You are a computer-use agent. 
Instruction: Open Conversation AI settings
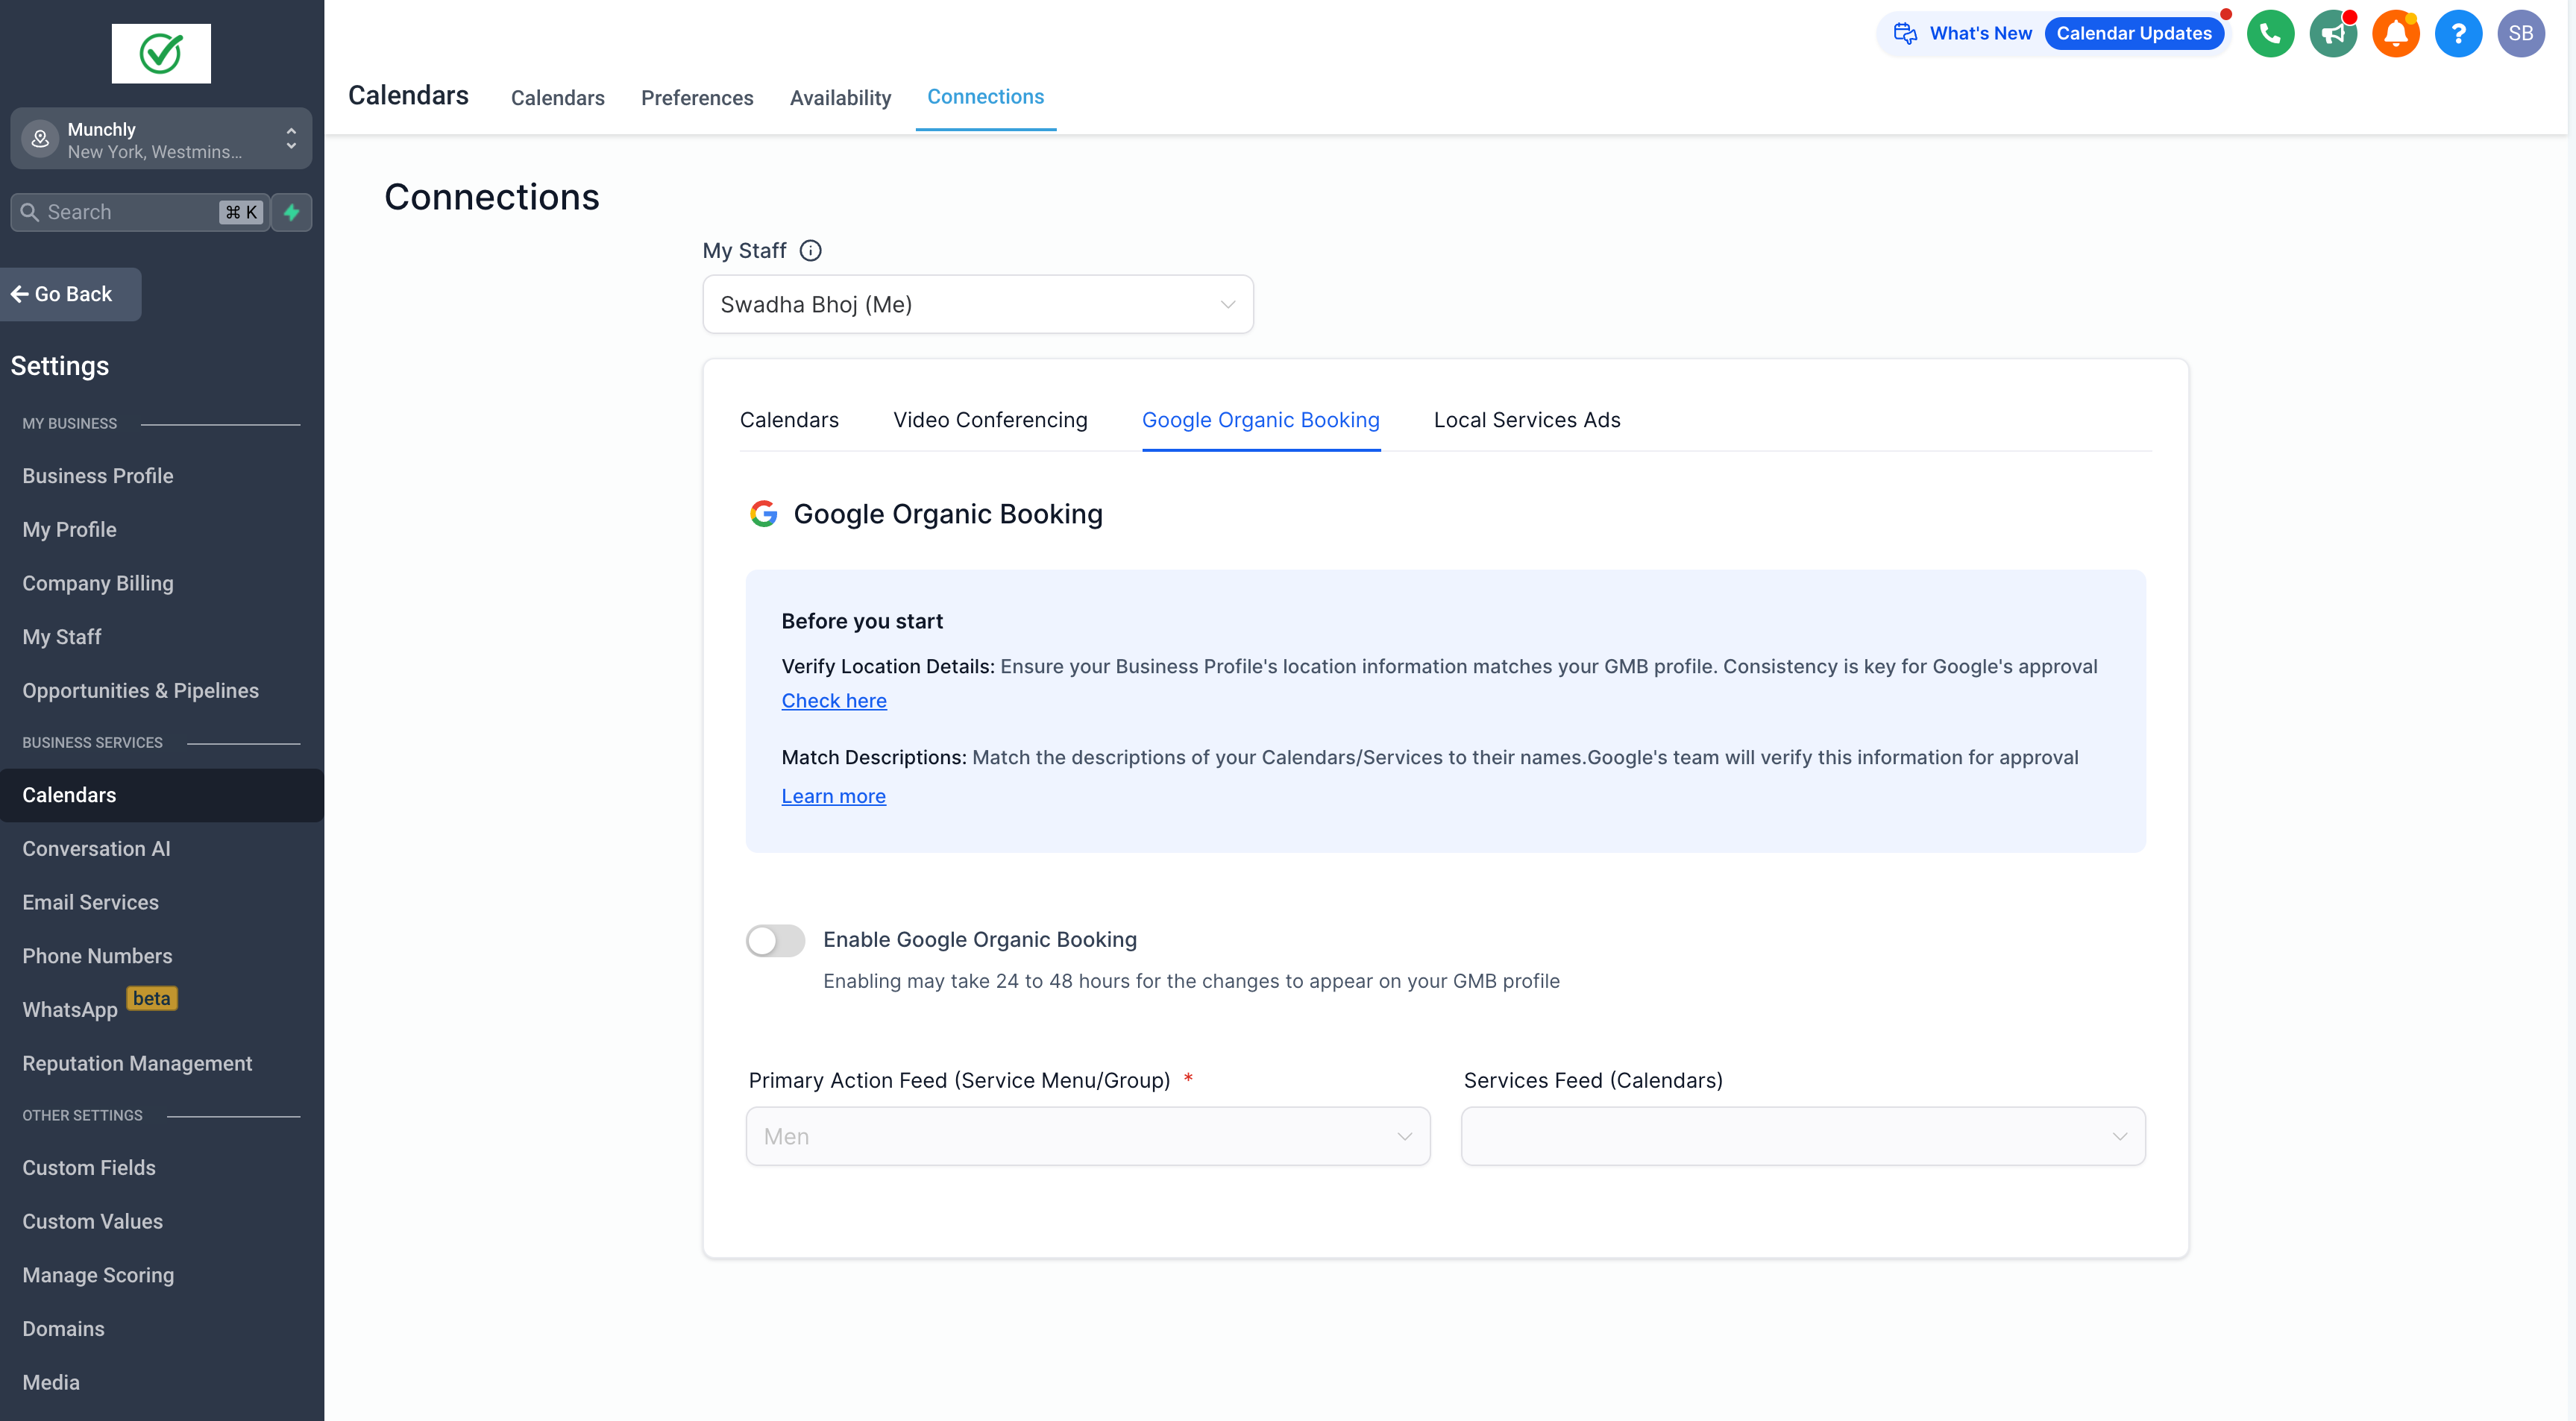tap(96, 849)
